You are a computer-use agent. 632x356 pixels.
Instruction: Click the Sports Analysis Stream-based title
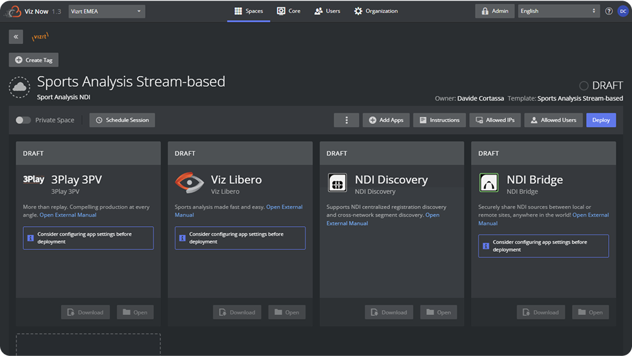[132, 82]
